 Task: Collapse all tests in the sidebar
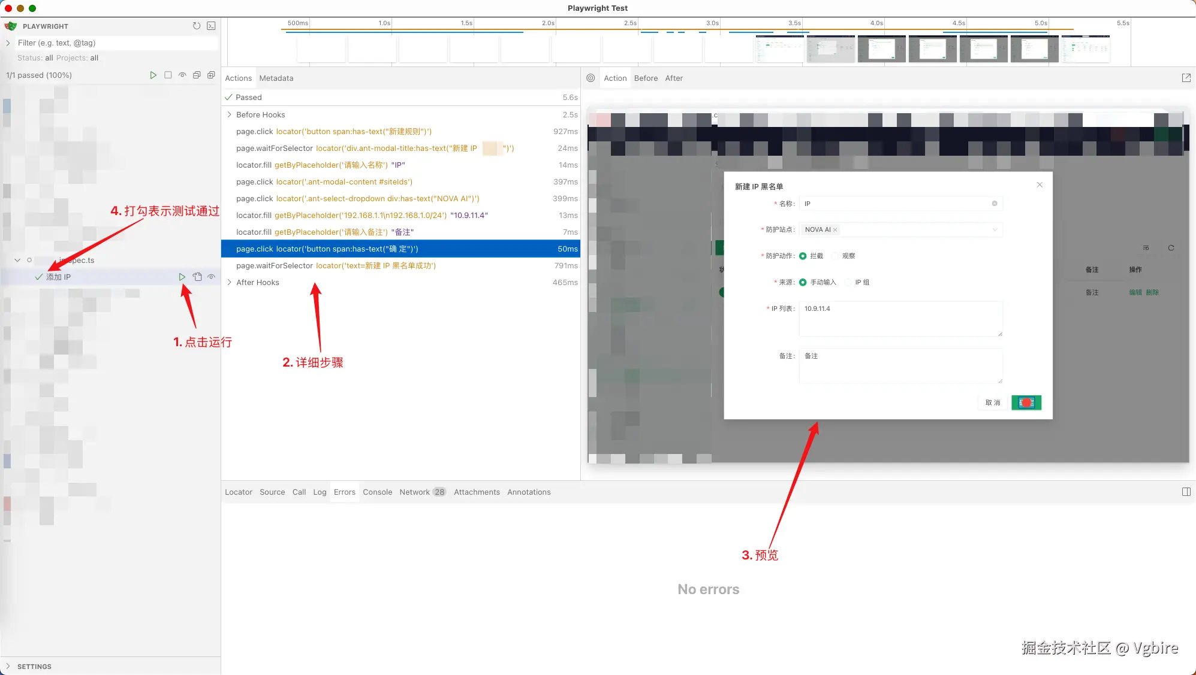pyautogui.click(x=197, y=75)
